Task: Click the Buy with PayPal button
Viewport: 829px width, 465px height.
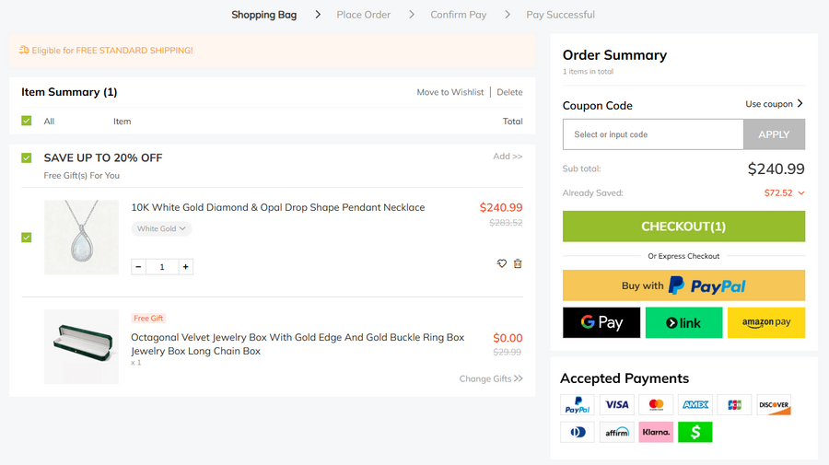Action: 683,285
